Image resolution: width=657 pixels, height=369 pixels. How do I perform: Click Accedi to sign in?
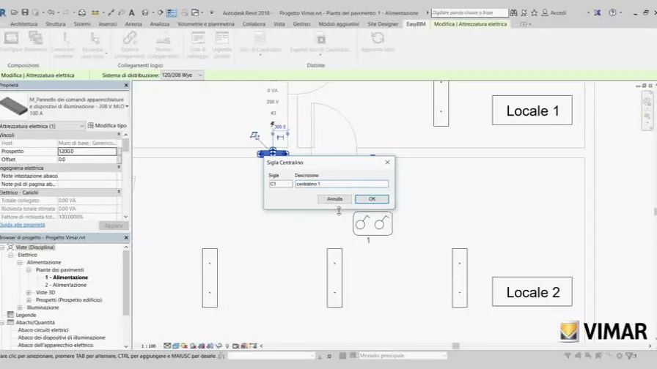(x=558, y=13)
